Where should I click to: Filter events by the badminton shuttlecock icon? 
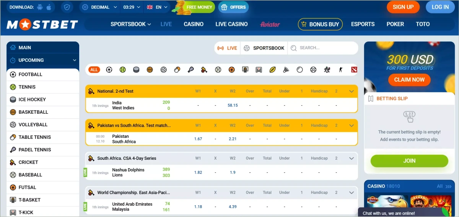[286, 70]
